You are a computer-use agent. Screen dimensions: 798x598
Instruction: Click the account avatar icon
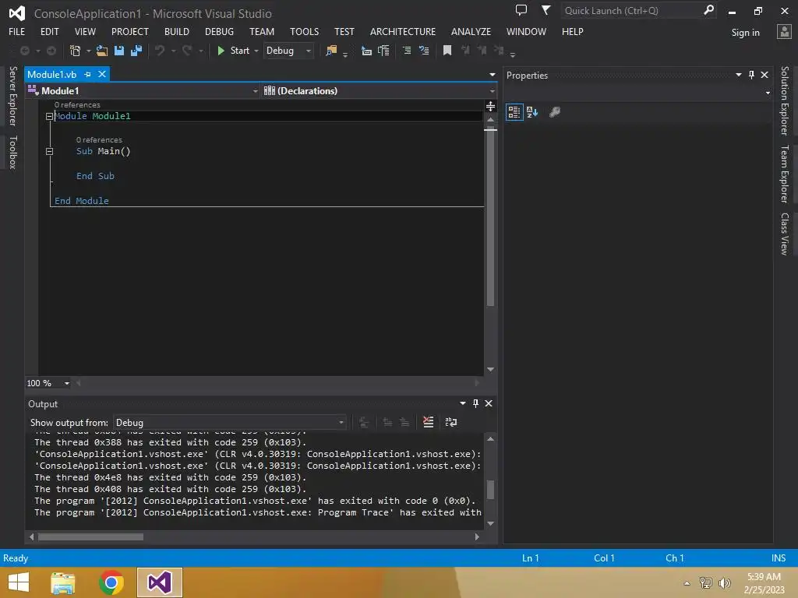(x=784, y=31)
